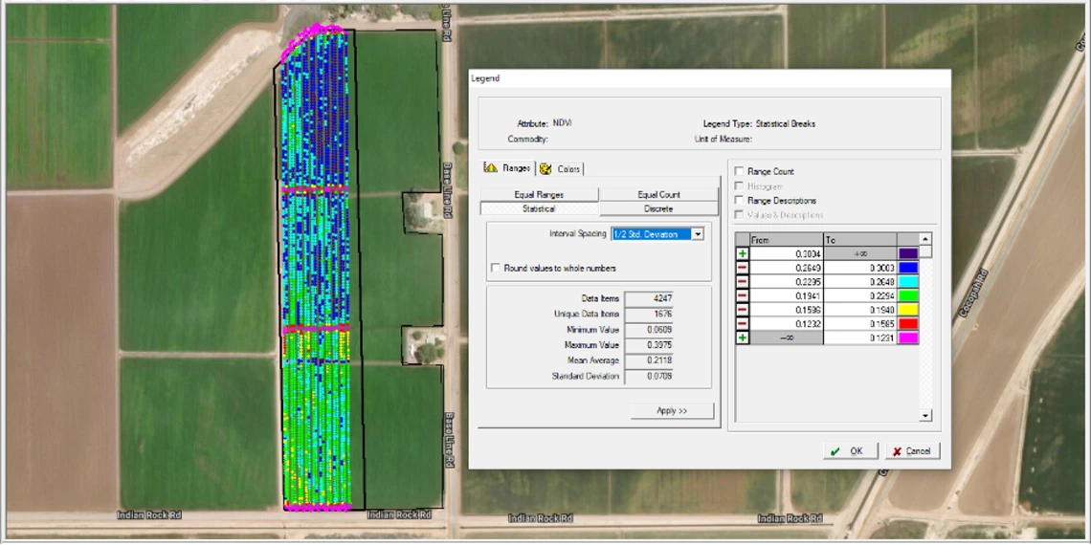Image resolution: width=1091 pixels, height=545 pixels.
Task: Toggle Round values to whole numbers
Action: (x=496, y=269)
